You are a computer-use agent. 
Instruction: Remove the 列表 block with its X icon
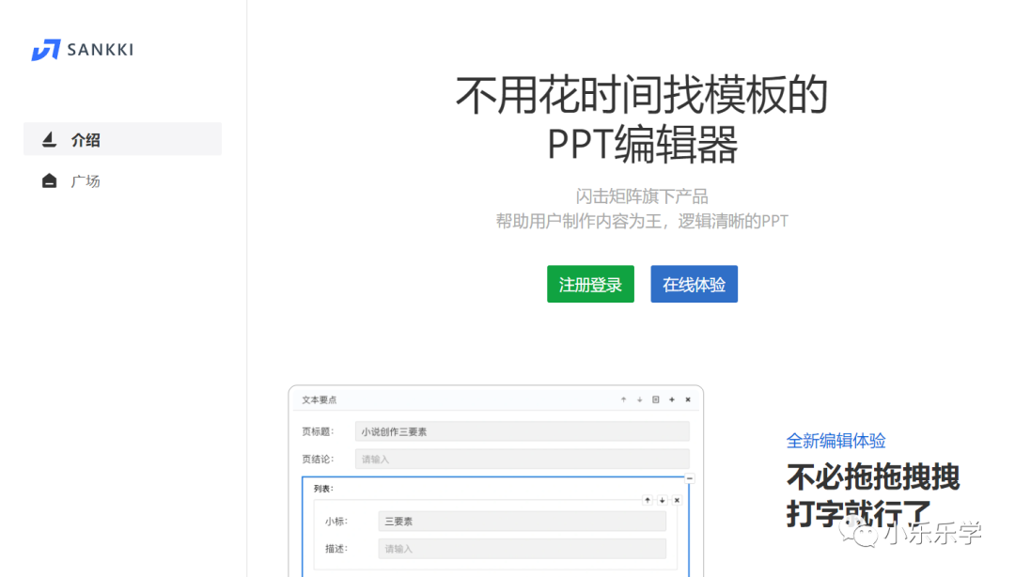[677, 500]
